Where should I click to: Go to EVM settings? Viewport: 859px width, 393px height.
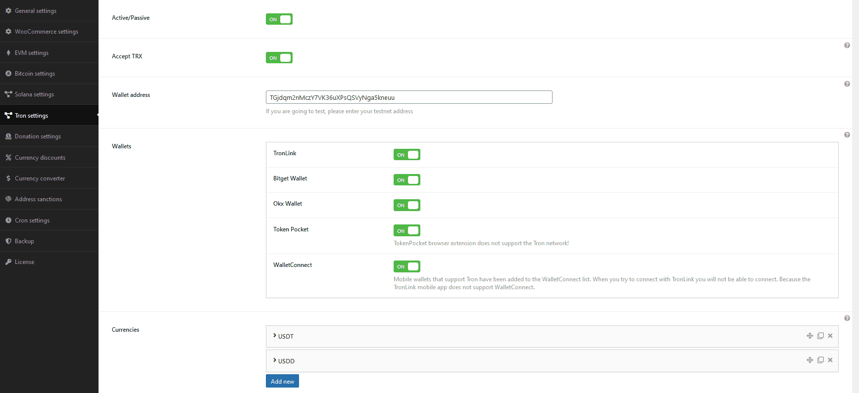click(49, 53)
